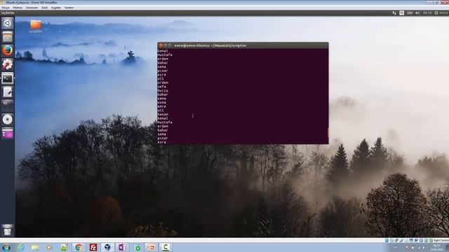Click the orange presentation app taskbar icon
449x252 pixels.
click(151, 247)
